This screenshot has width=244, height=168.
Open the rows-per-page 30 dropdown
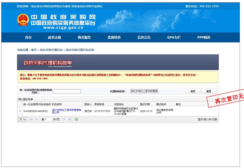(x=22, y=119)
